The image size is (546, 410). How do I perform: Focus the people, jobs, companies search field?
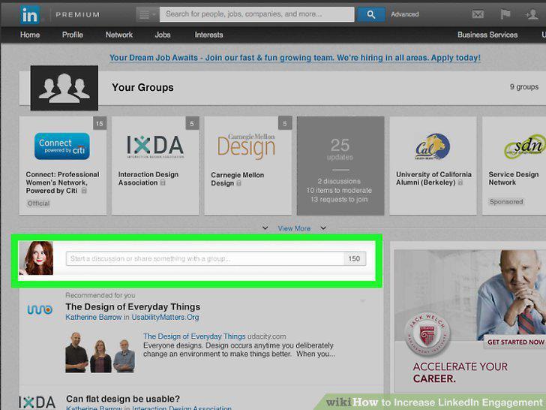click(x=256, y=14)
